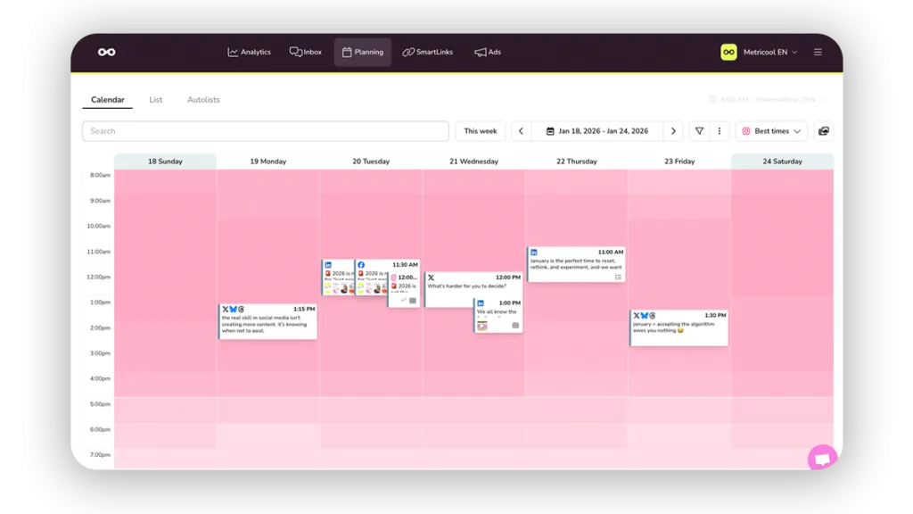Open the Best times dropdown
The height and width of the screenshot is (514, 913).
(x=776, y=130)
